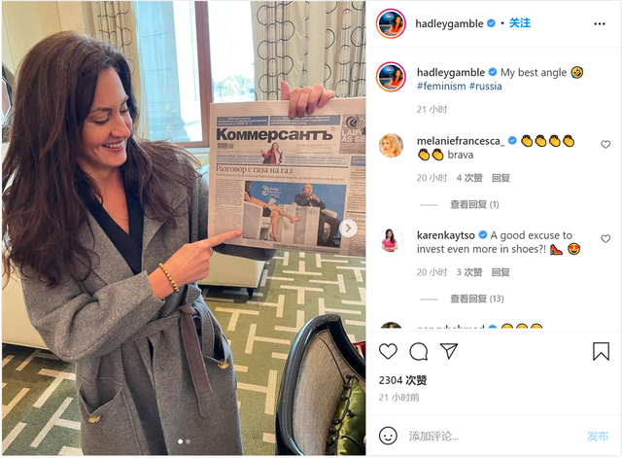
Task: Share post with paper plane icon
Action: pyautogui.click(x=449, y=351)
